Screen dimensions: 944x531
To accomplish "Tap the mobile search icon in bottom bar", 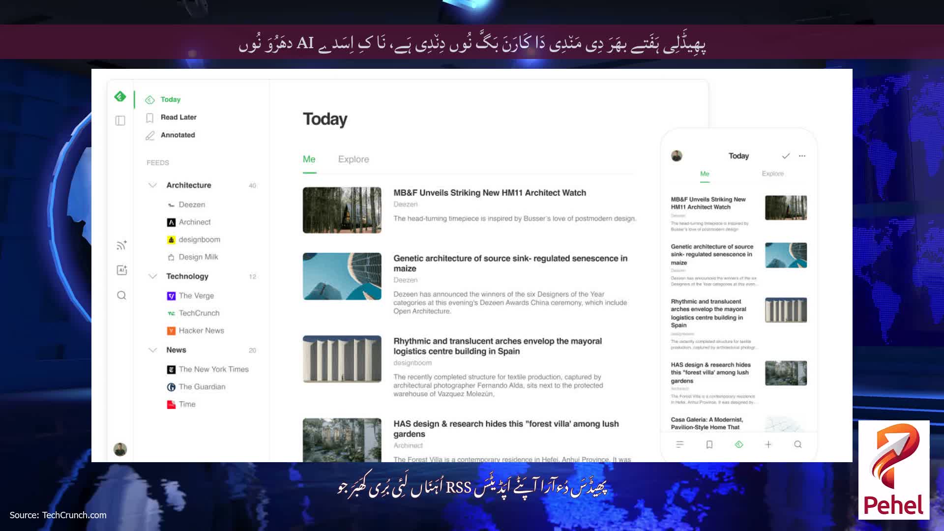I will tap(797, 444).
